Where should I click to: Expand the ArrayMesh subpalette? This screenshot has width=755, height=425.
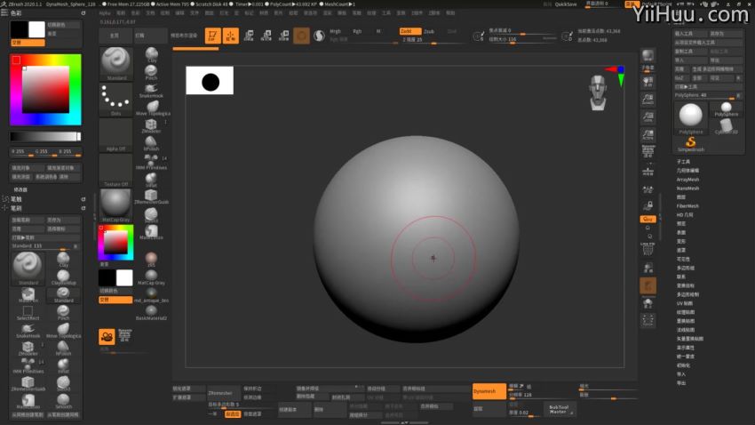click(x=687, y=180)
